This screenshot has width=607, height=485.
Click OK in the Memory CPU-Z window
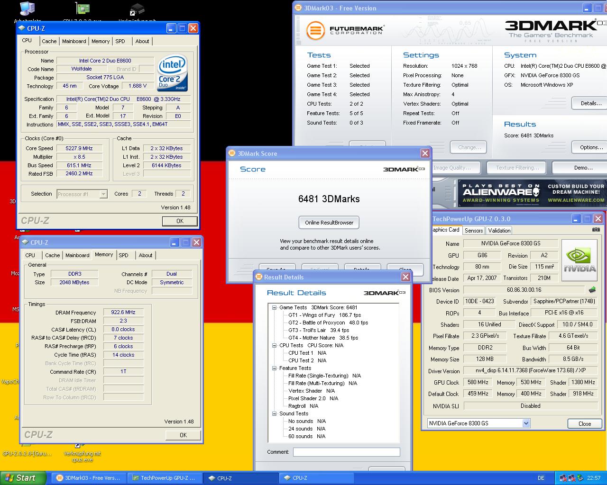pyautogui.click(x=183, y=435)
